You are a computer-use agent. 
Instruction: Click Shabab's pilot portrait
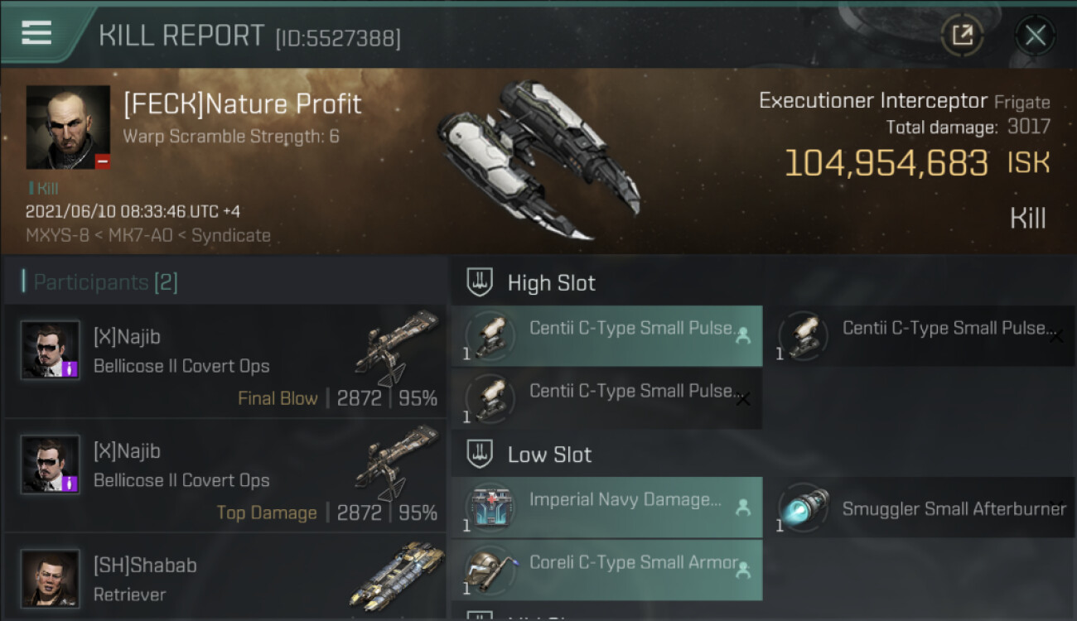51,577
